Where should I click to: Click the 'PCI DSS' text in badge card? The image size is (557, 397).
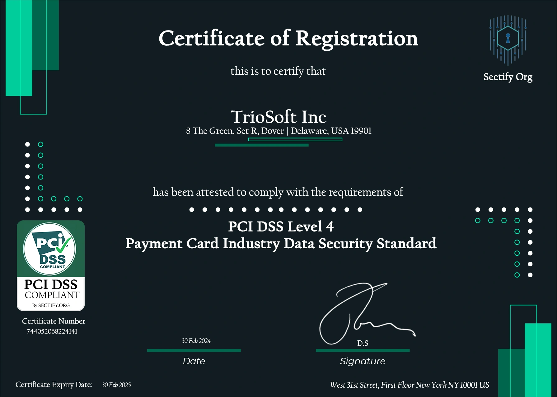pyautogui.click(x=51, y=284)
